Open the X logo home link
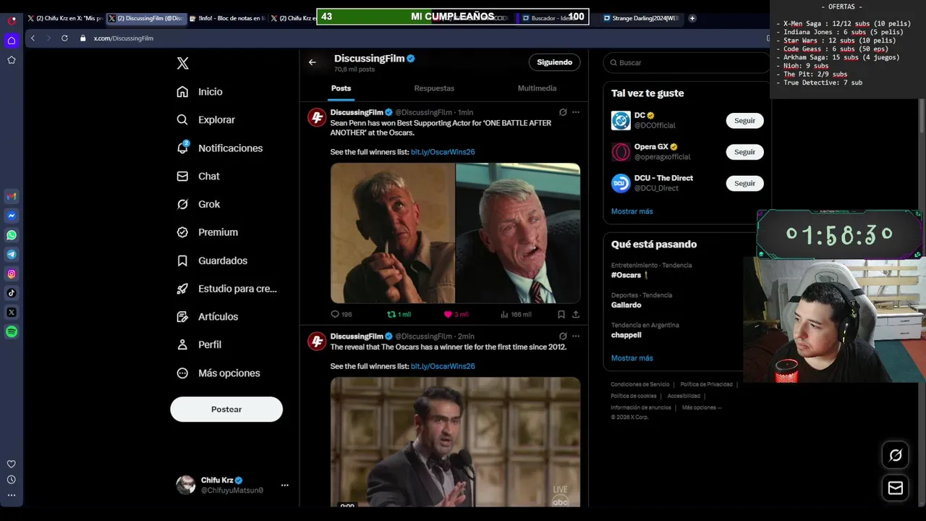926x521 pixels. pos(182,64)
